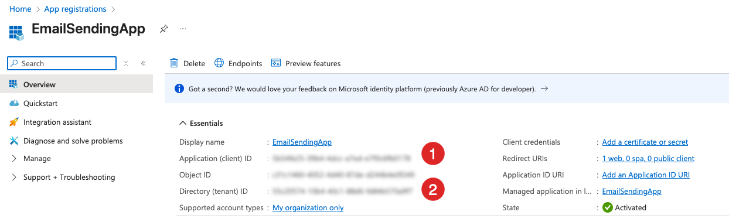Click the Integration assistant rocket icon

pos(14,122)
